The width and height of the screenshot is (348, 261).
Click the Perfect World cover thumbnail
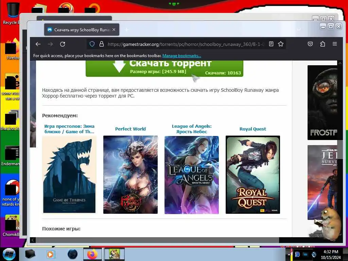[x=130, y=175]
